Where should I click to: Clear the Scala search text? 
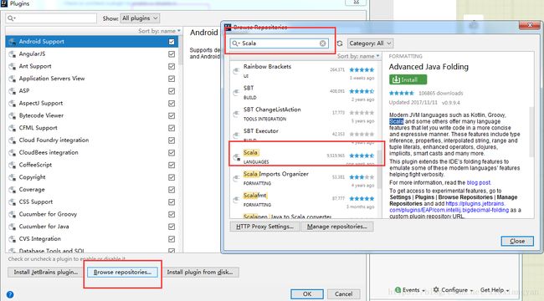coord(323,43)
